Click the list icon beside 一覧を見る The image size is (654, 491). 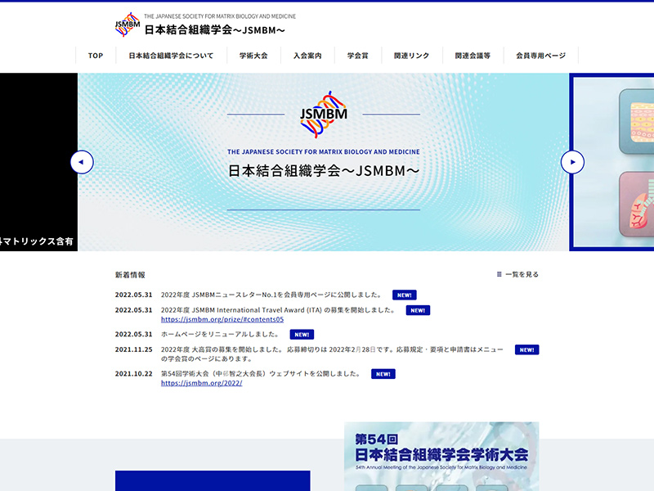499,274
